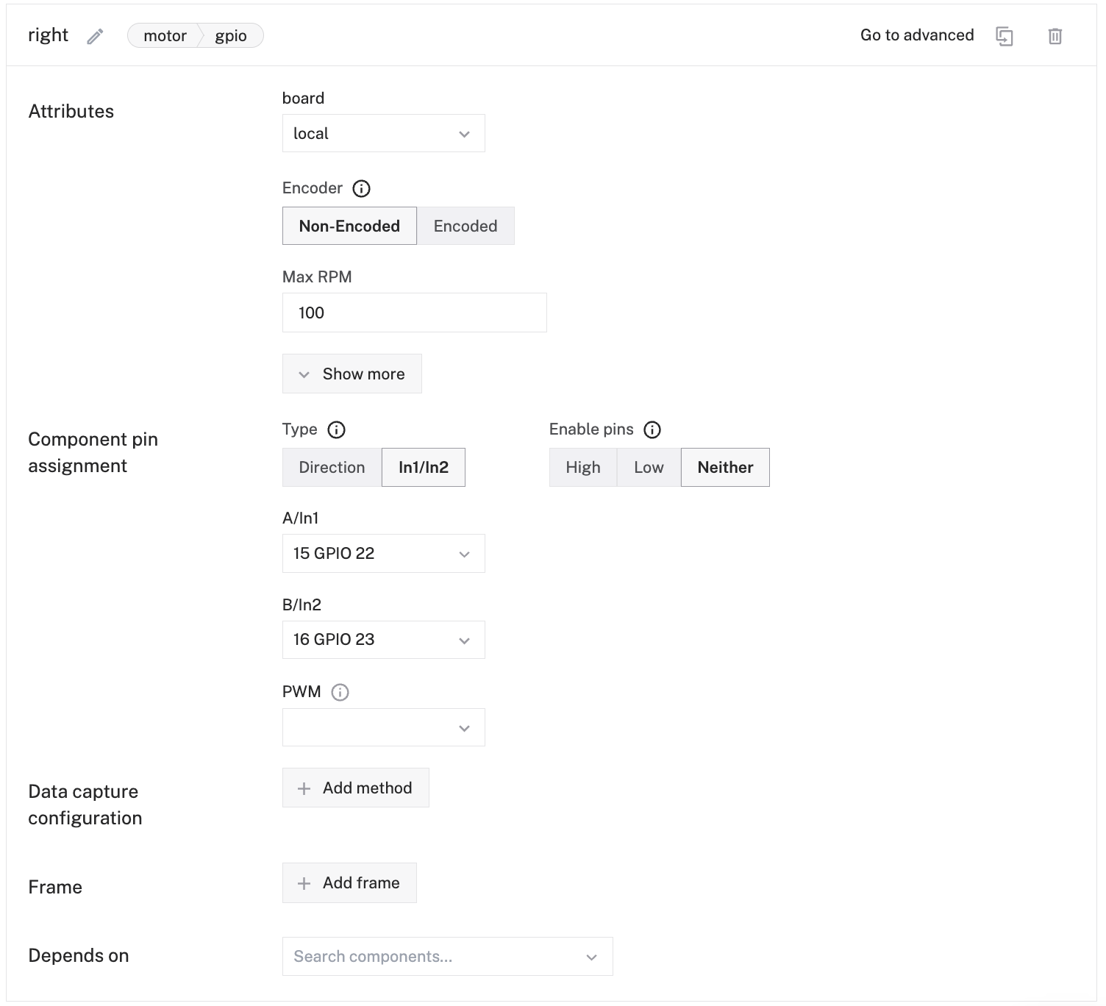
Task: Click the pencil icon to rename right
Action: (95, 36)
